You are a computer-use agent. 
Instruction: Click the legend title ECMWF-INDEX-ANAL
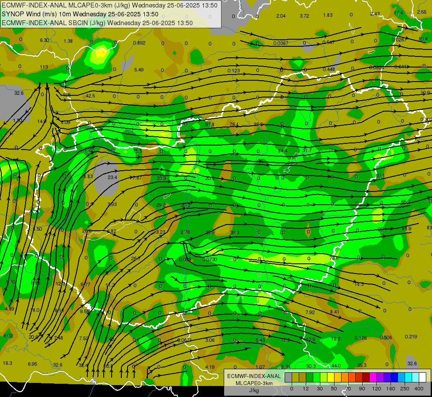[254, 376]
